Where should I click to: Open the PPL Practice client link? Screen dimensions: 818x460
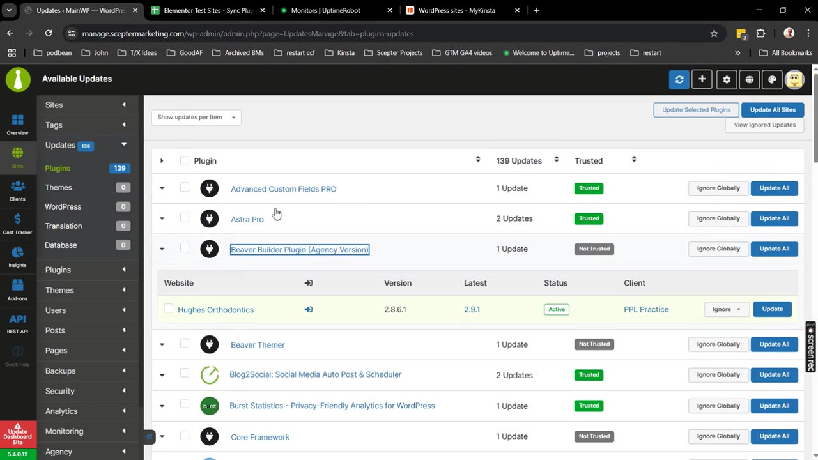pos(646,309)
